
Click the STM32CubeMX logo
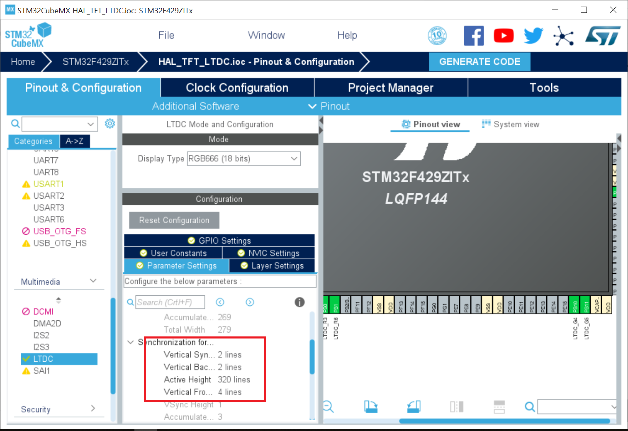(x=28, y=36)
